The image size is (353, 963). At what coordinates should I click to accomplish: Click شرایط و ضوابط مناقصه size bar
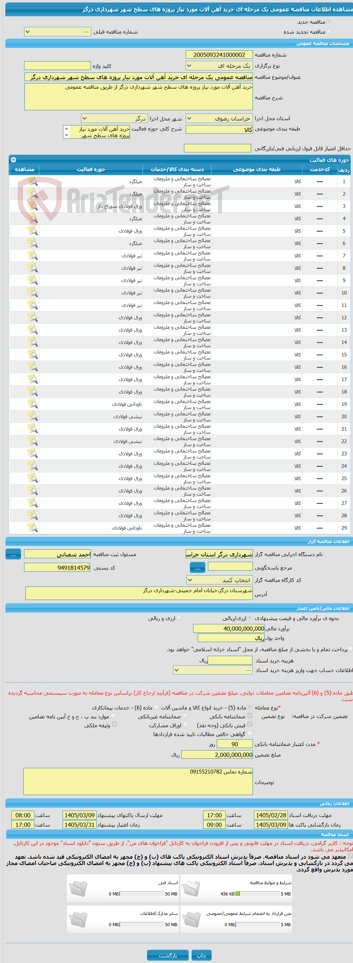tap(257, 894)
